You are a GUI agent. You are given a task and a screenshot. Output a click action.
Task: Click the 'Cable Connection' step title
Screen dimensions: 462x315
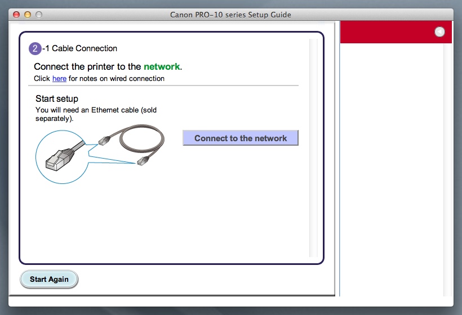point(84,48)
